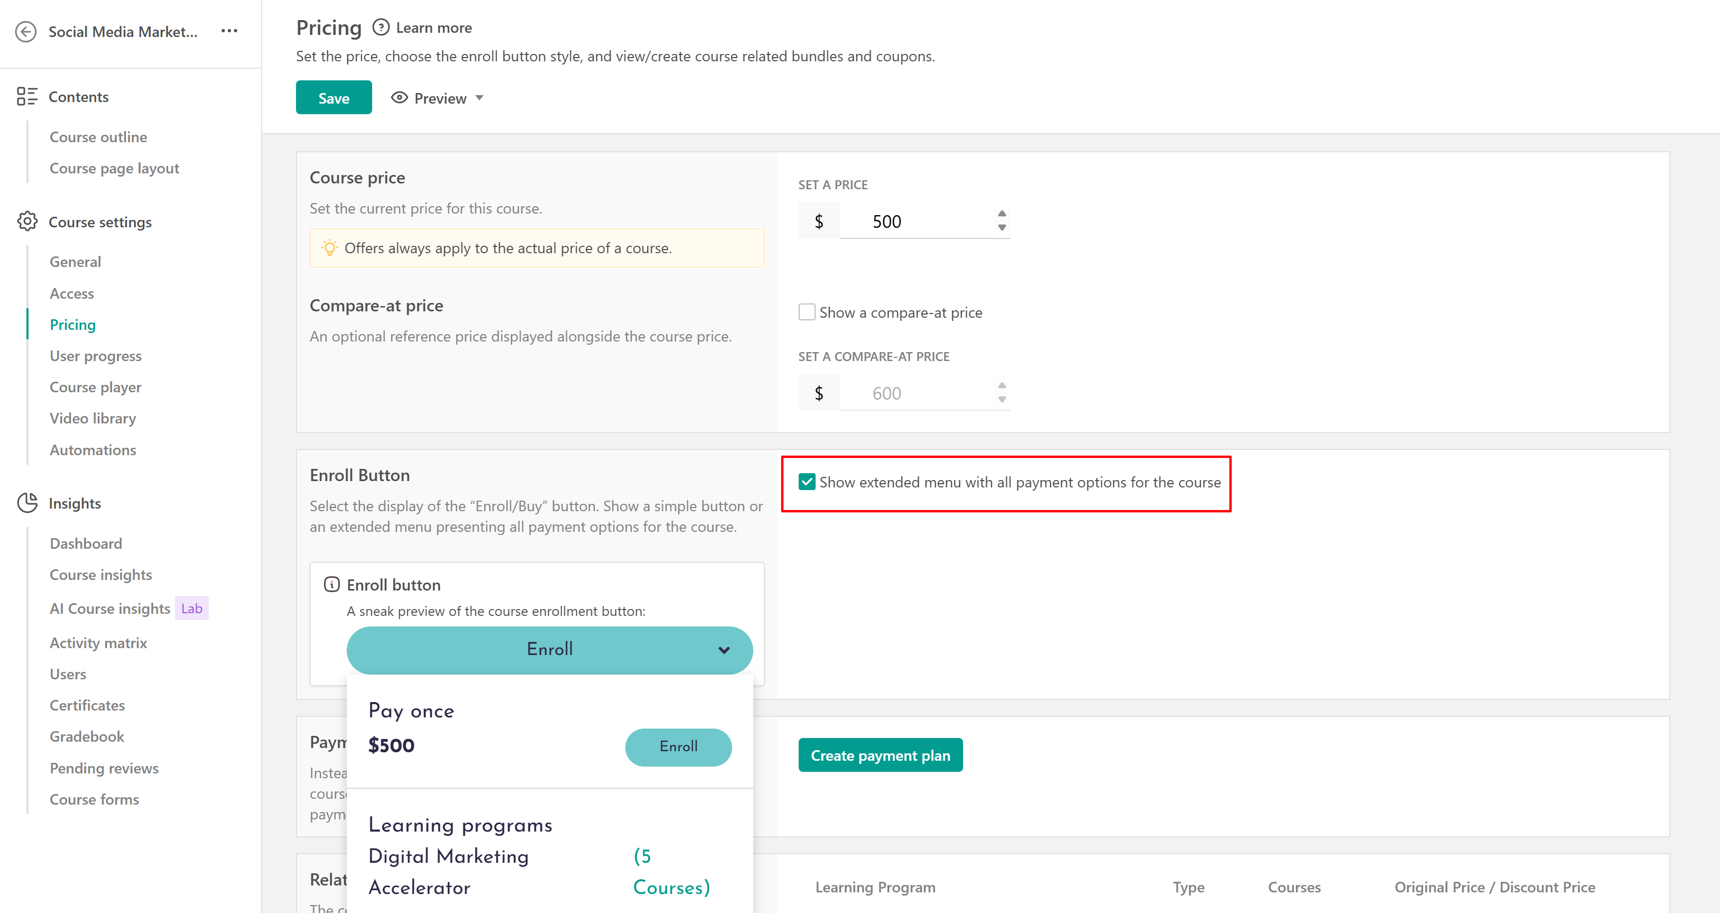The image size is (1720, 913).
Task: Open the Access settings page
Action: (71, 293)
